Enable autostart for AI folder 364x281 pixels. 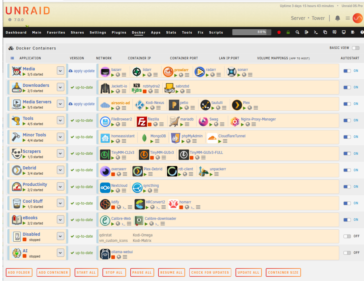coord(347,253)
